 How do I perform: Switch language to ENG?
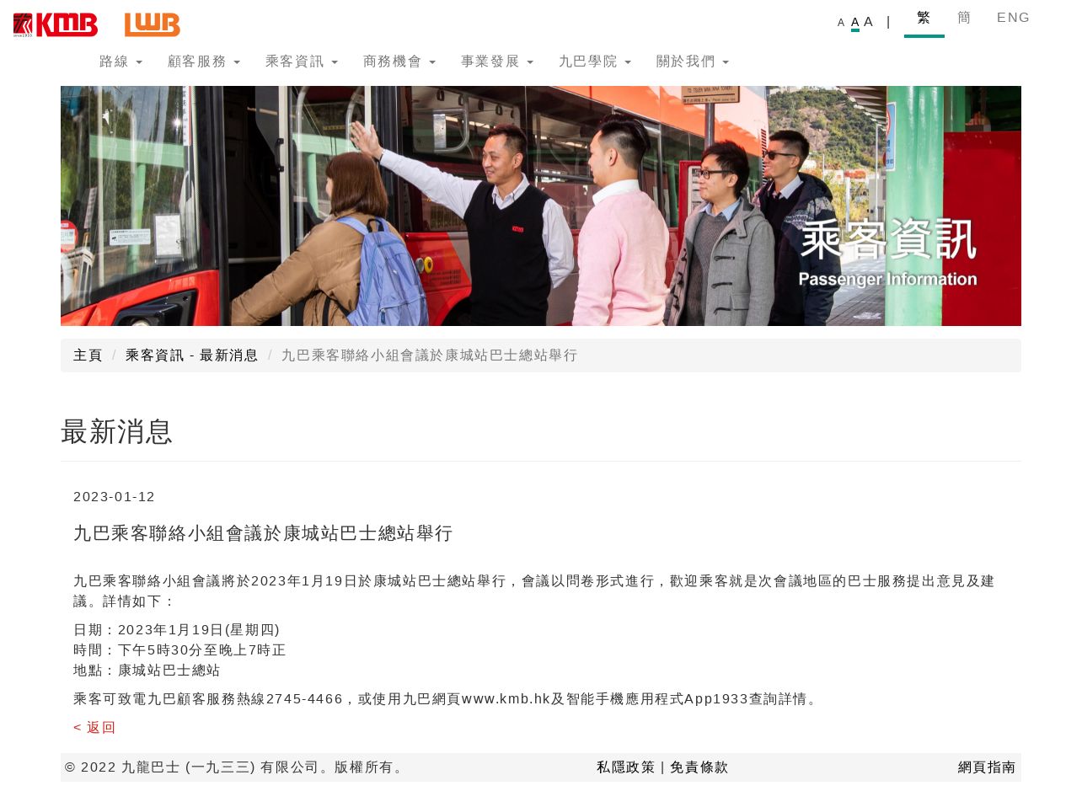(1014, 18)
